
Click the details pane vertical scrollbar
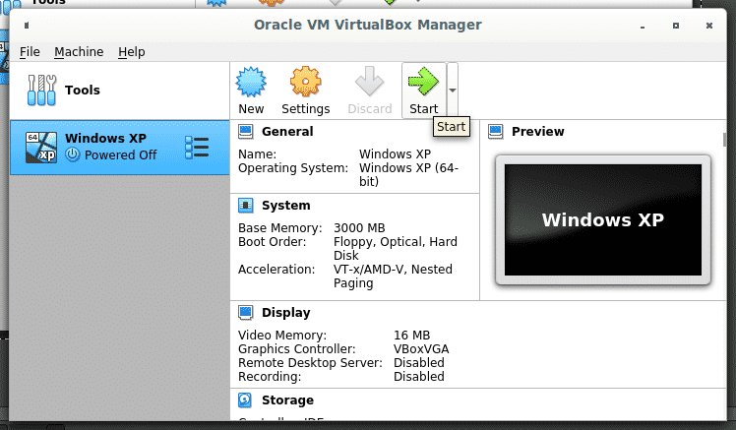click(726, 139)
